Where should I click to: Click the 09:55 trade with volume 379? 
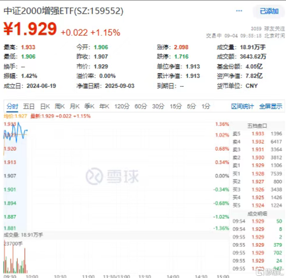click(x=257, y=245)
